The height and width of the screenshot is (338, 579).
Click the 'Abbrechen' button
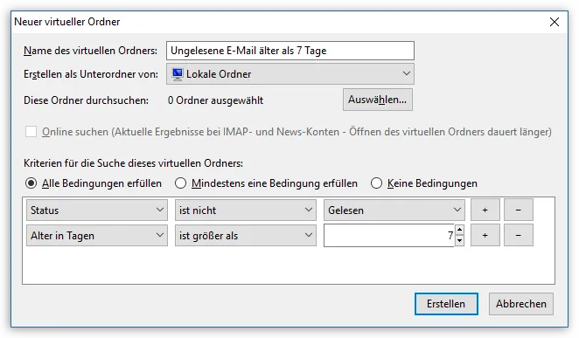click(521, 304)
